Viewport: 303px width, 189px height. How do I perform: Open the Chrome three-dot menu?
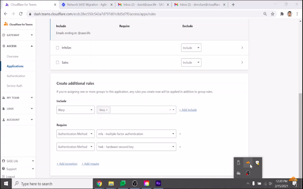[297, 14]
